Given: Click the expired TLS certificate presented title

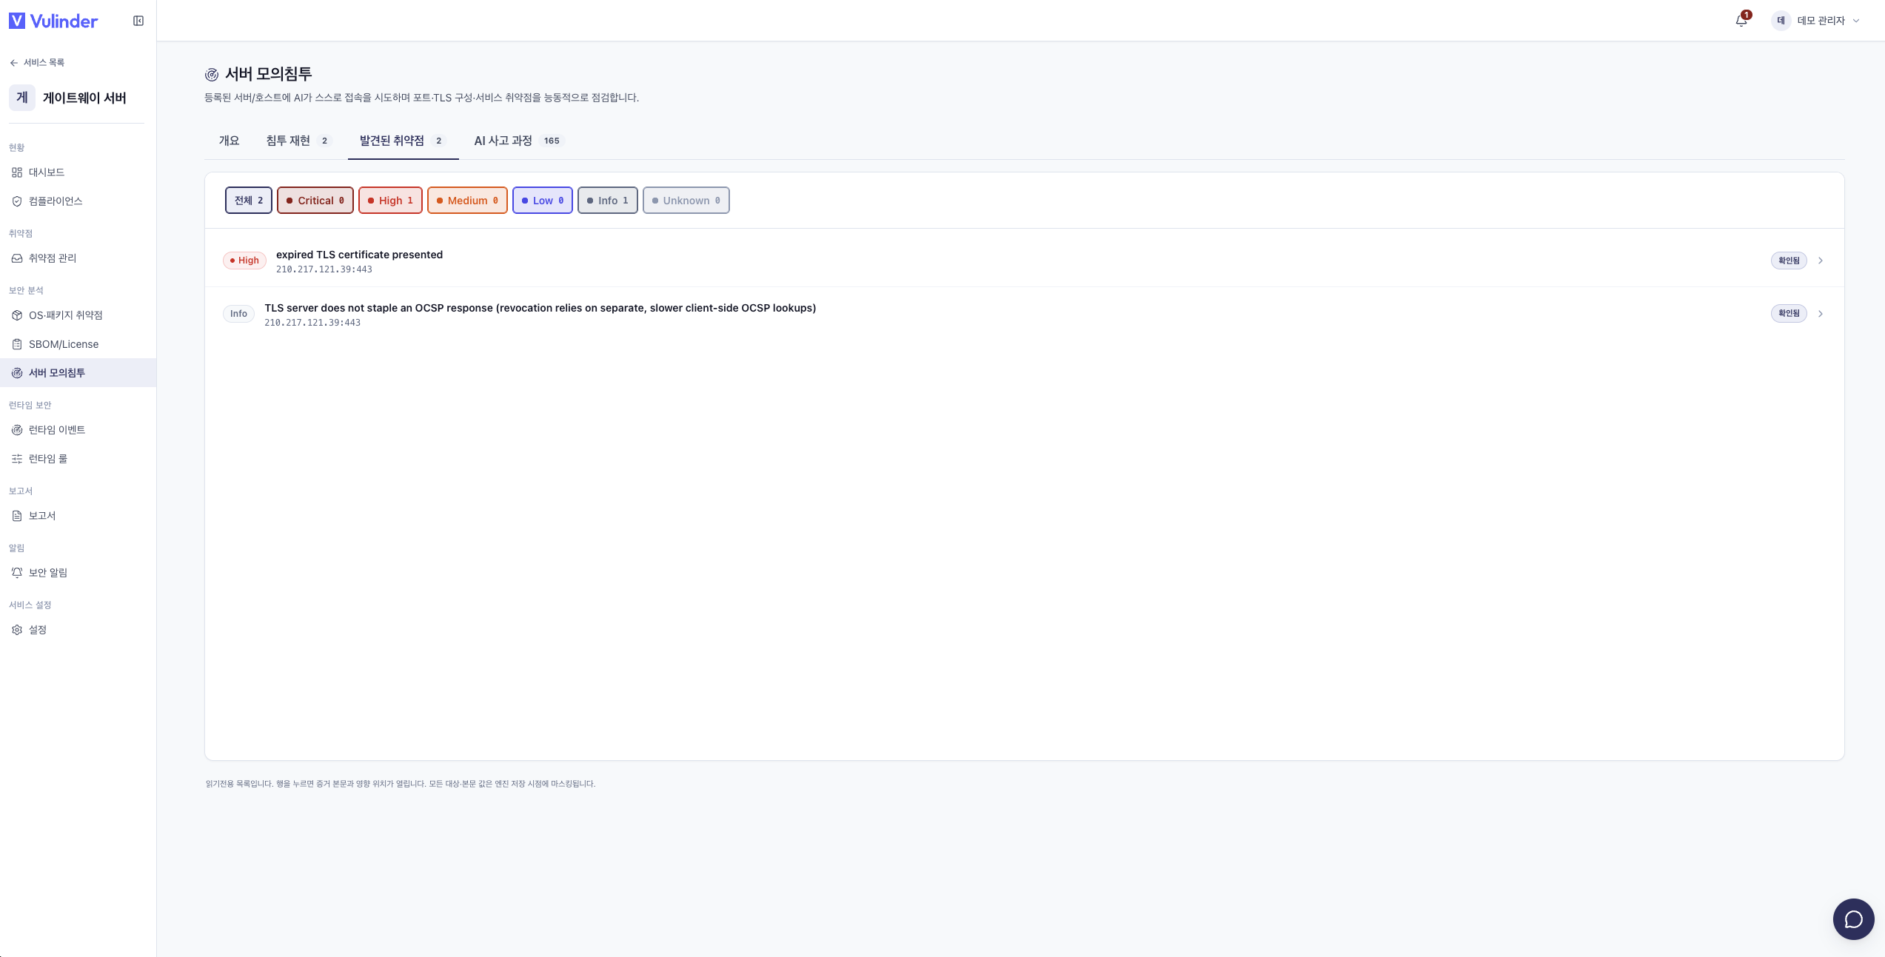Looking at the screenshot, I should (359, 255).
